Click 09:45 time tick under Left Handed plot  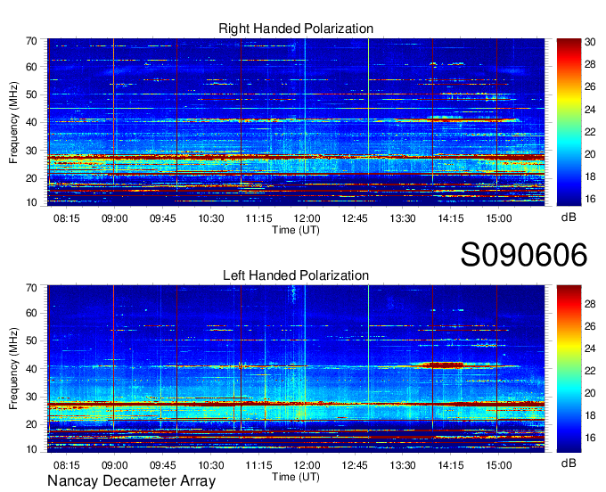pyautogui.click(x=163, y=465)
